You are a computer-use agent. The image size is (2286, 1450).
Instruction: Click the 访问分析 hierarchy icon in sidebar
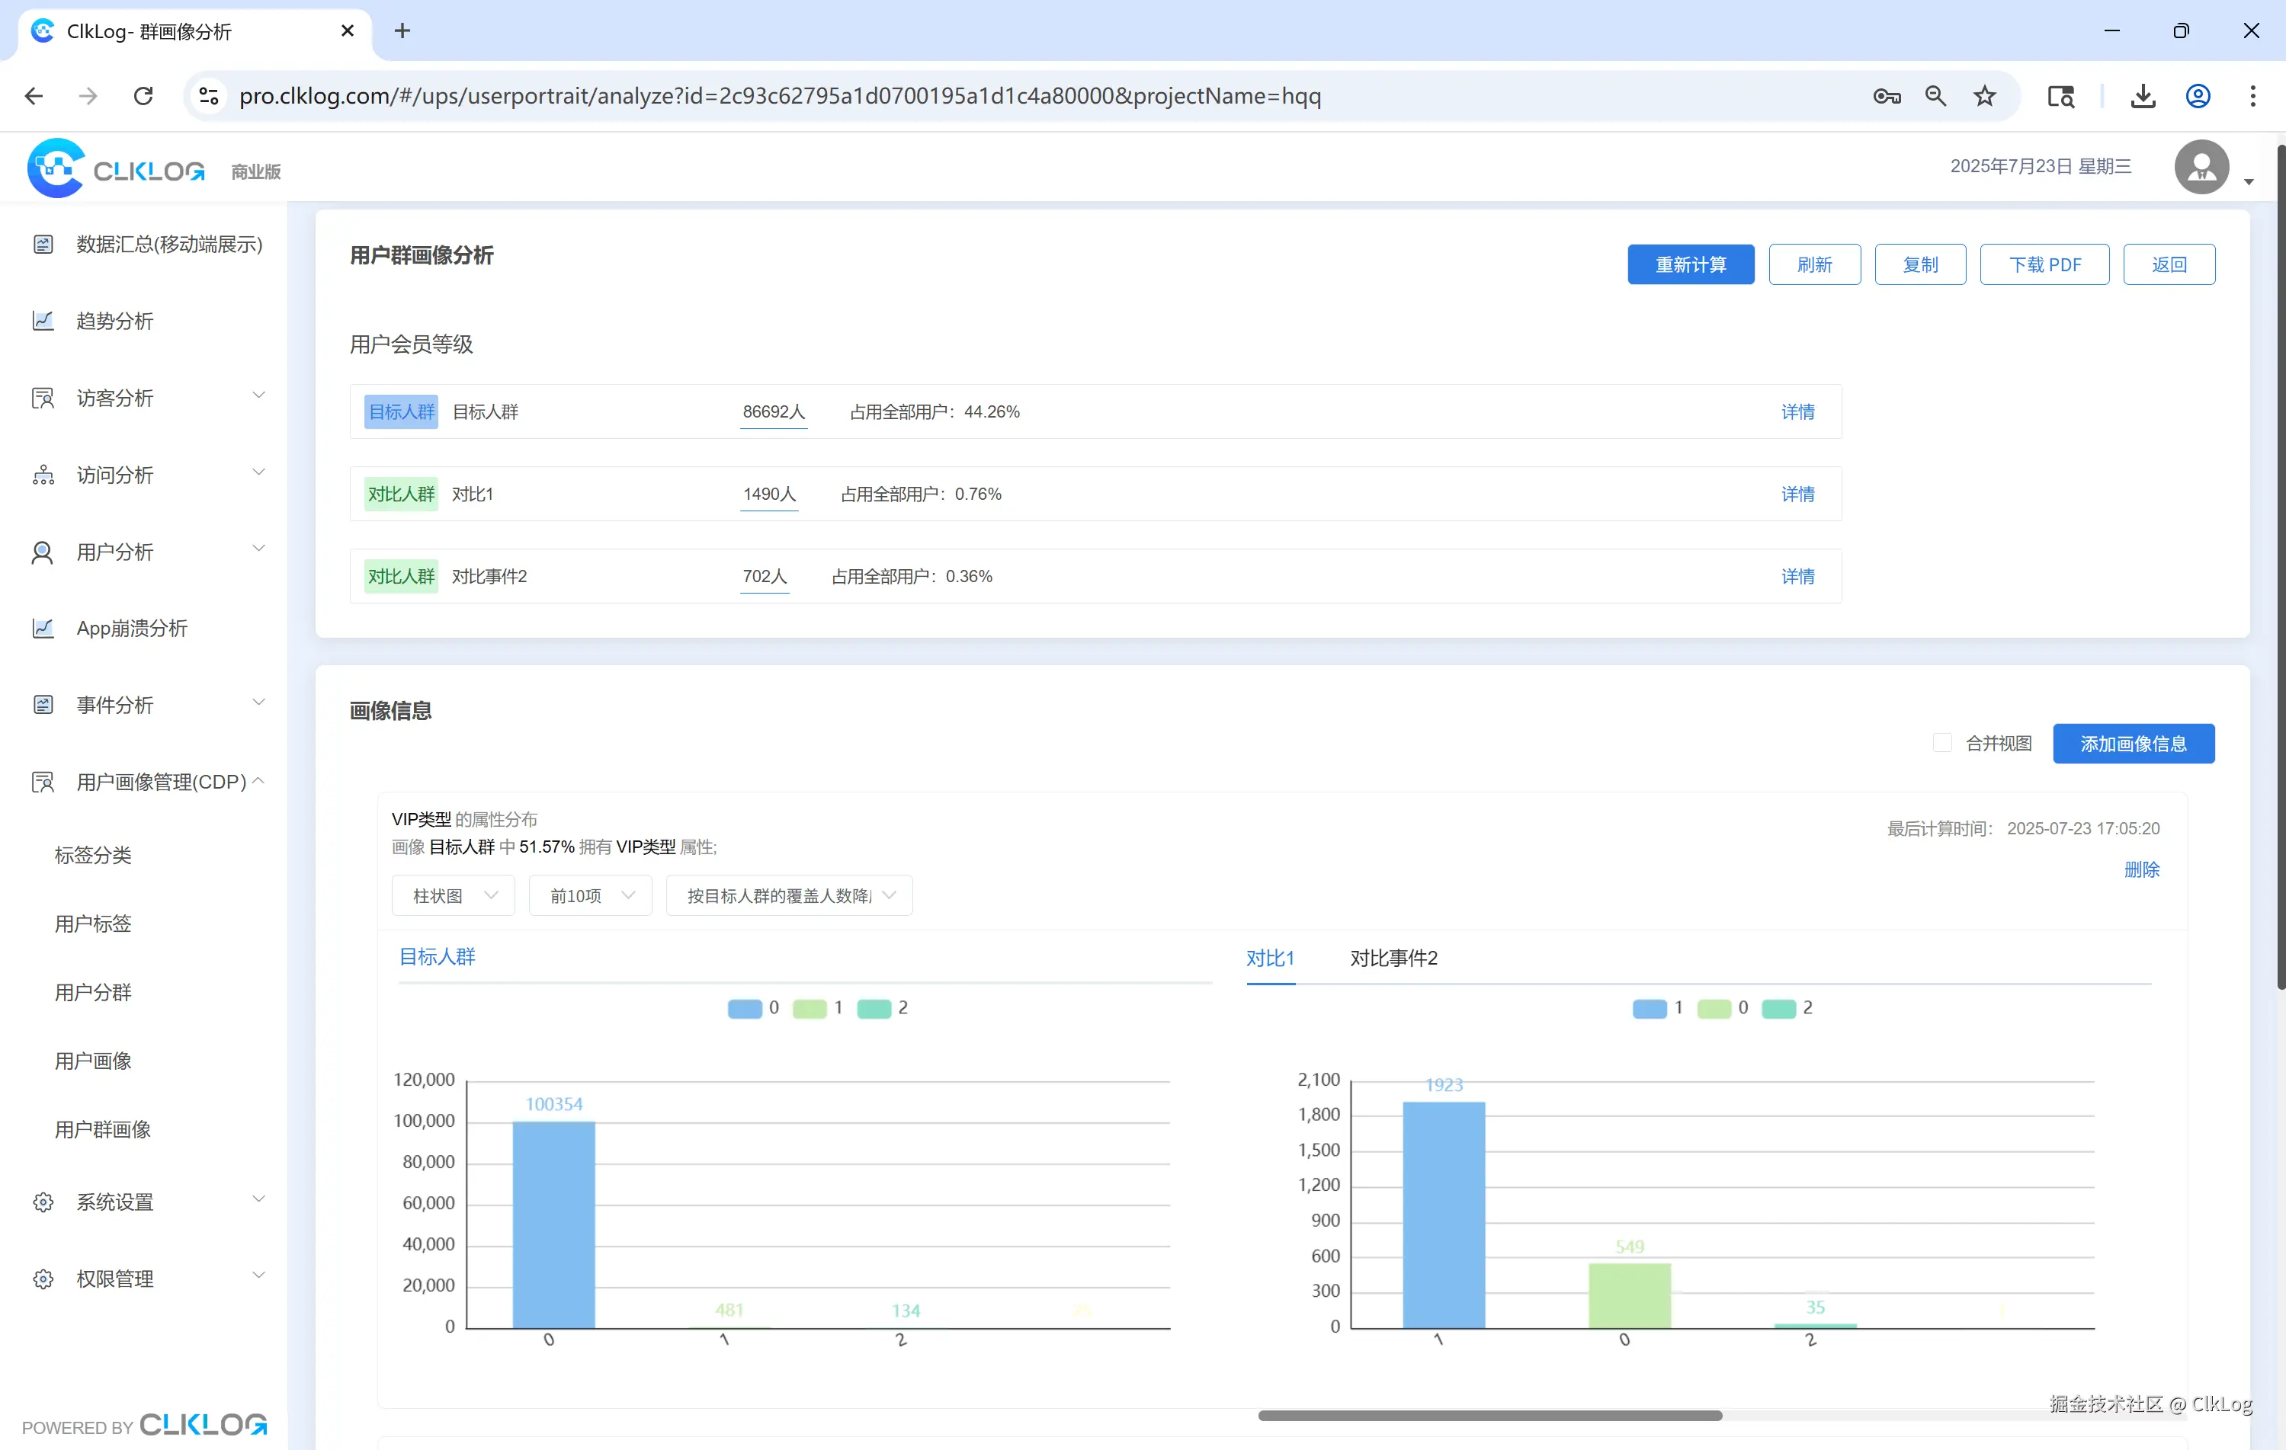pos(43,475)
